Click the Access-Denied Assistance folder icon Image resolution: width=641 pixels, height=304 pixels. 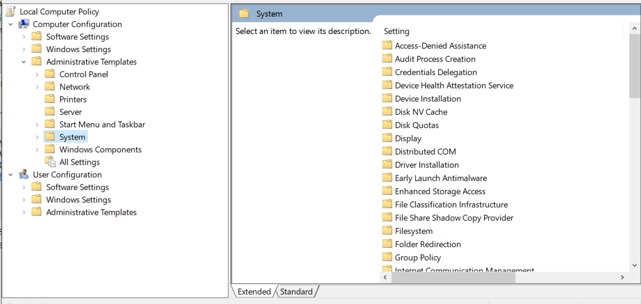[387, 45]
